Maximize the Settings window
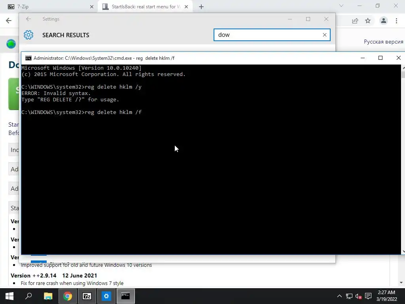This screenshot has width=405, height=304. [308, 19]
